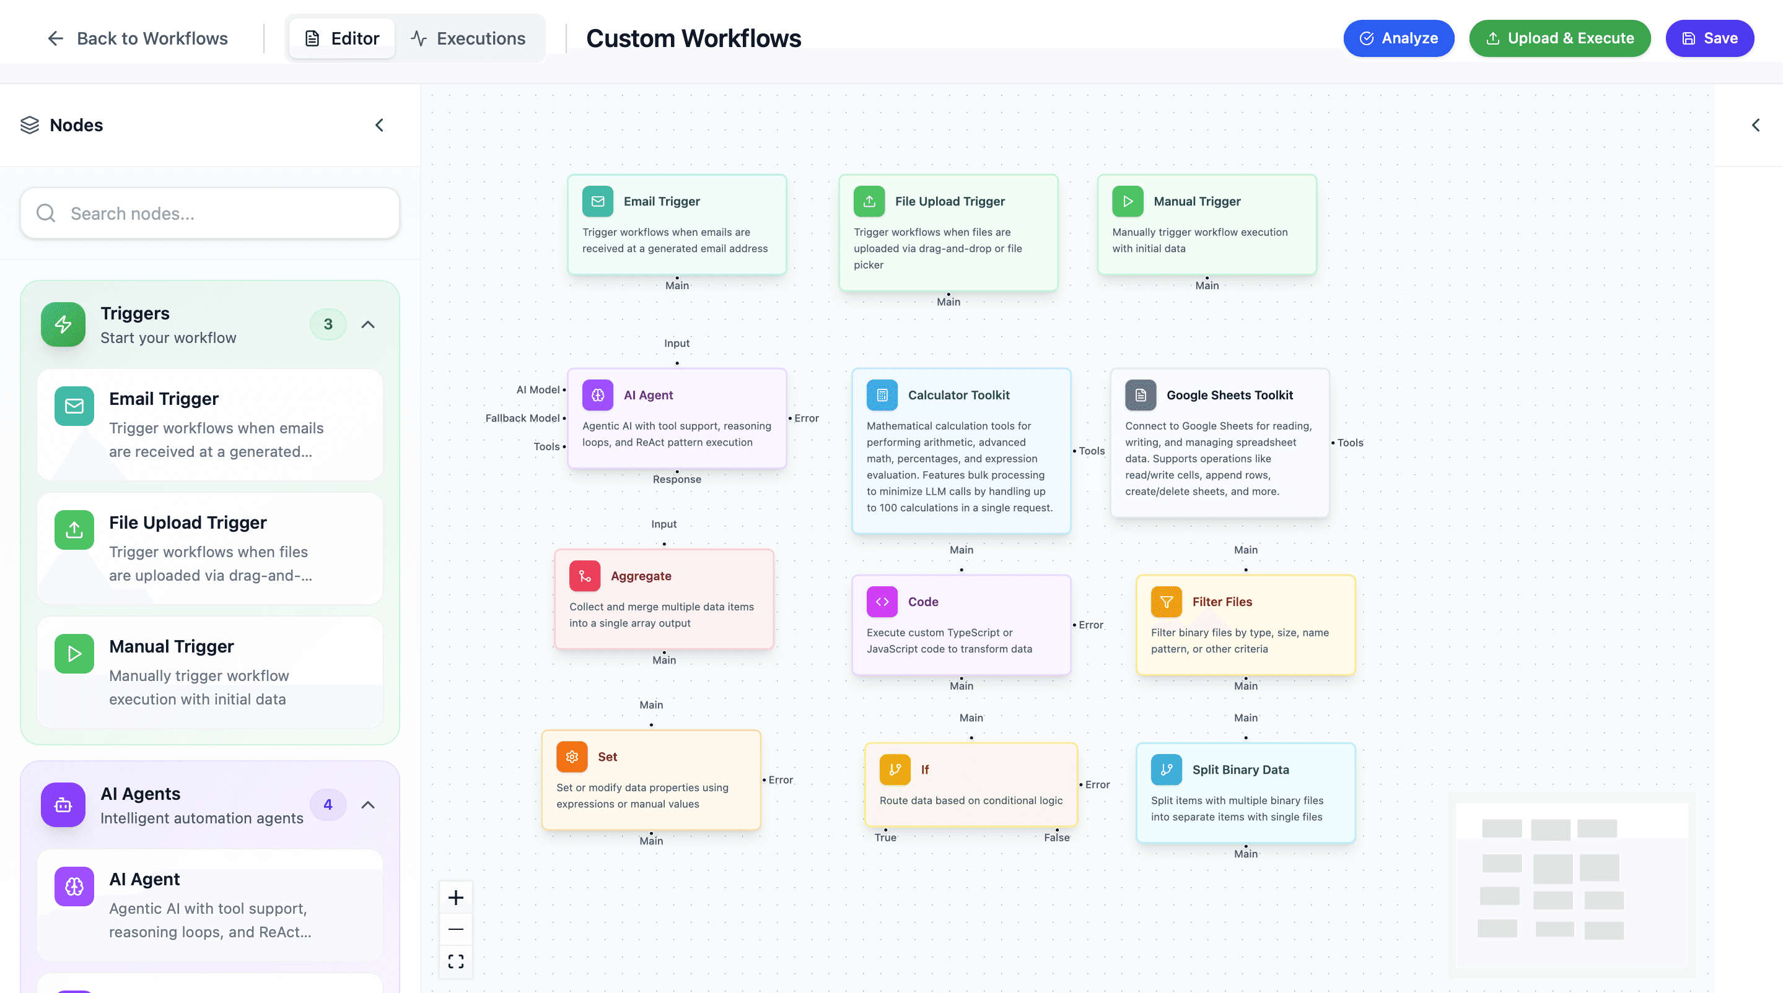Click the AI Agent brain icon on canvas

tap(597, 395)
